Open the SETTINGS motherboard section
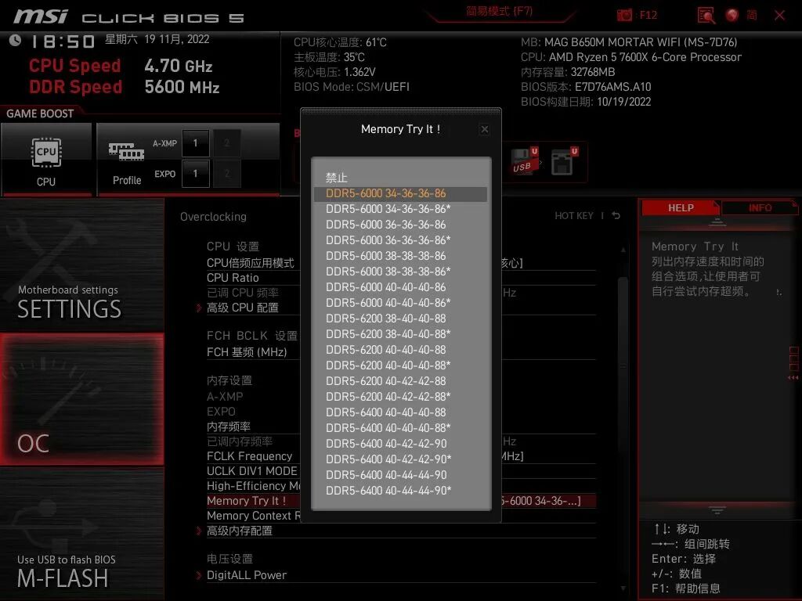The image size is (802, 601). 81,266
